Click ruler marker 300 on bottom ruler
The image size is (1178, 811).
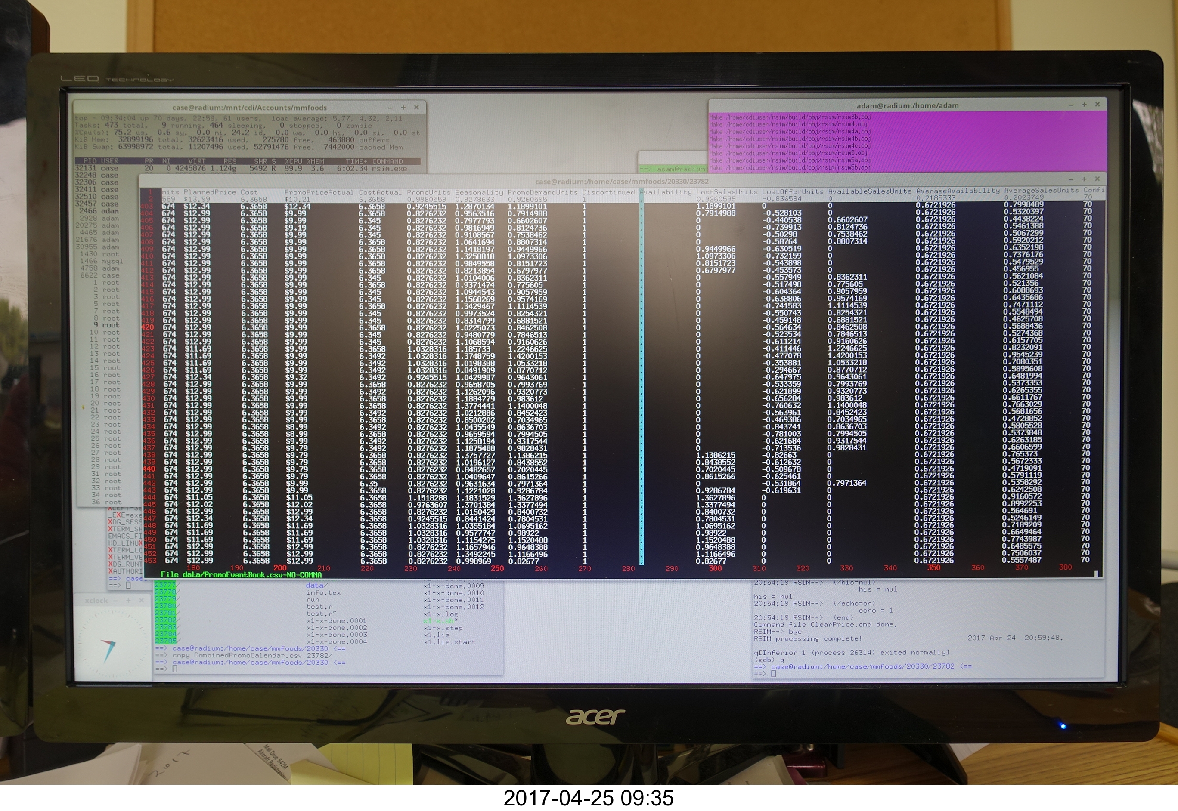coord(715,569)
